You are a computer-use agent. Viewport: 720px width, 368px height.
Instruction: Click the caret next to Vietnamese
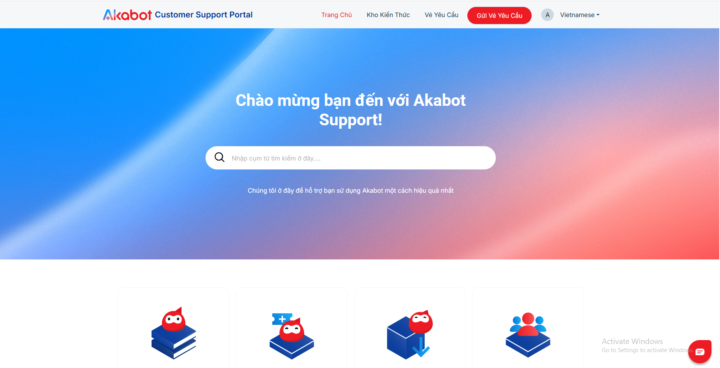pos(598,15)
